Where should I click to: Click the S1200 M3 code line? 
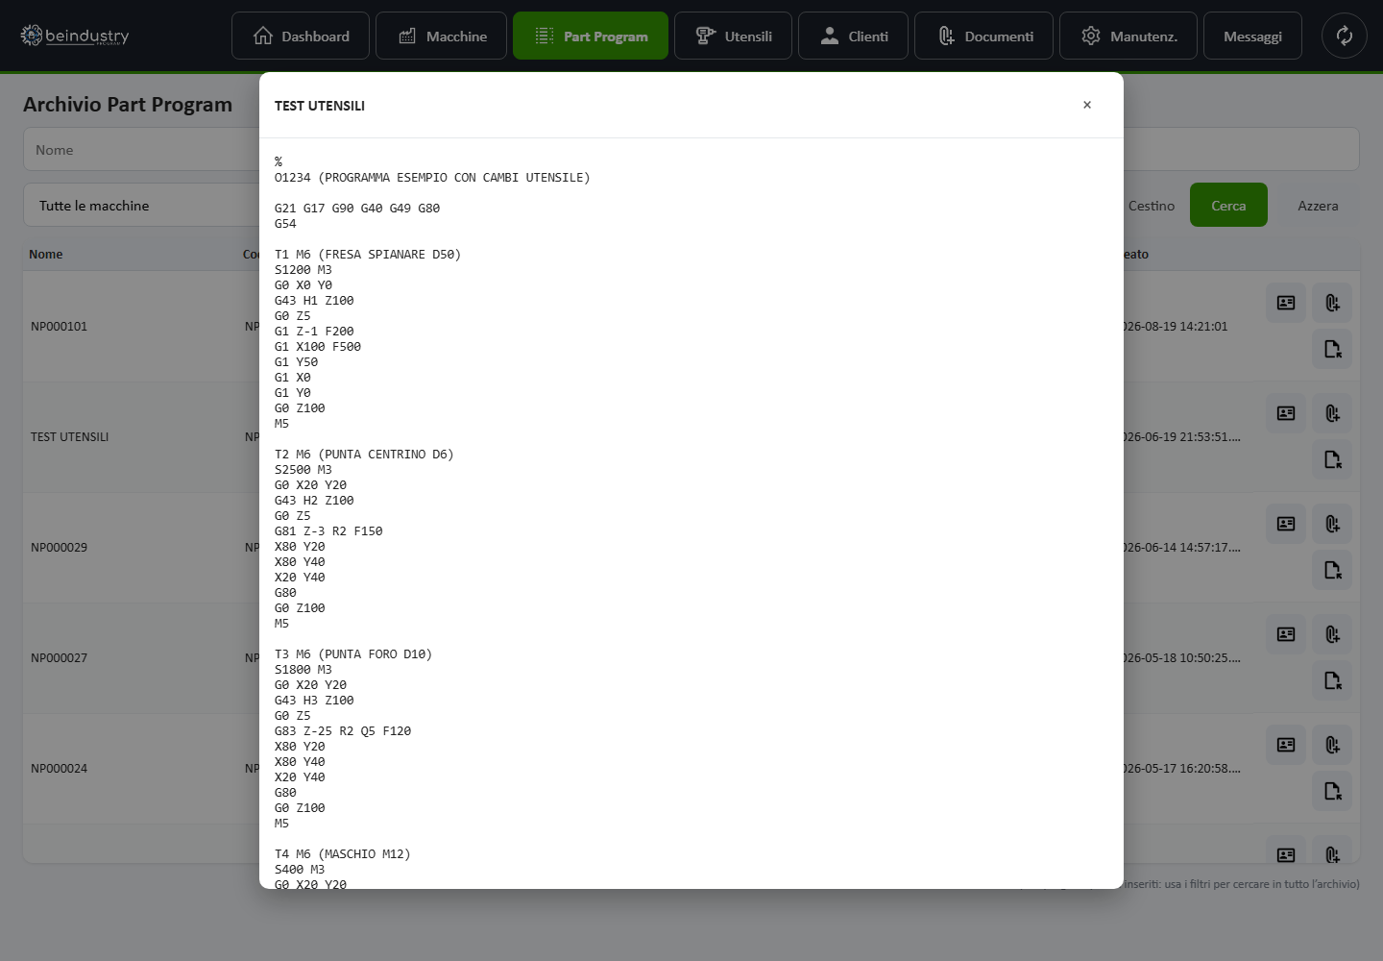coord(303,269)
